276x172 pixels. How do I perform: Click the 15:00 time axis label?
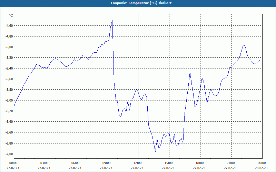[168, 163]
